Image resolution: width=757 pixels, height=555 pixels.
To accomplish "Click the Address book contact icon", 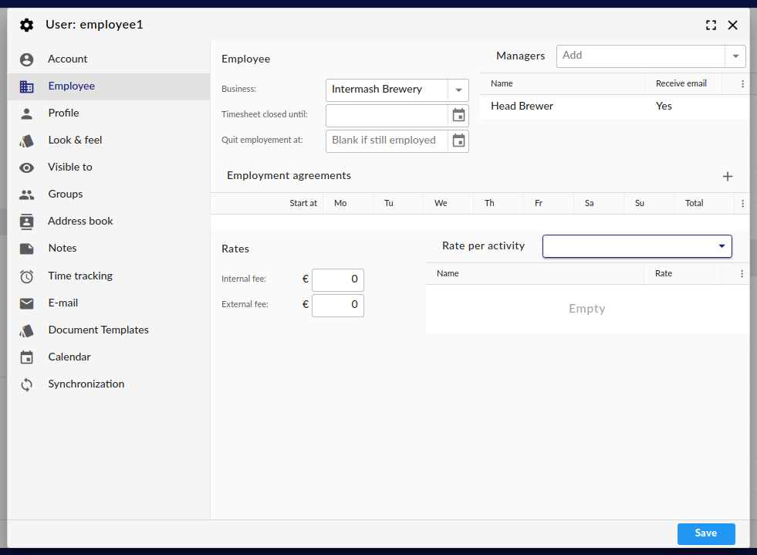I will click(26, 222).
